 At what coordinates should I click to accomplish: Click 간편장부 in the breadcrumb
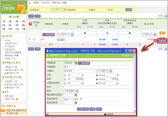(45, 3)
